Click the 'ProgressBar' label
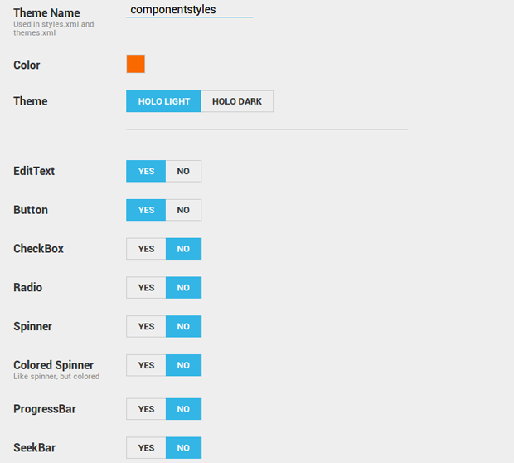This screenshot has height=463, width=514. (45, 409)
